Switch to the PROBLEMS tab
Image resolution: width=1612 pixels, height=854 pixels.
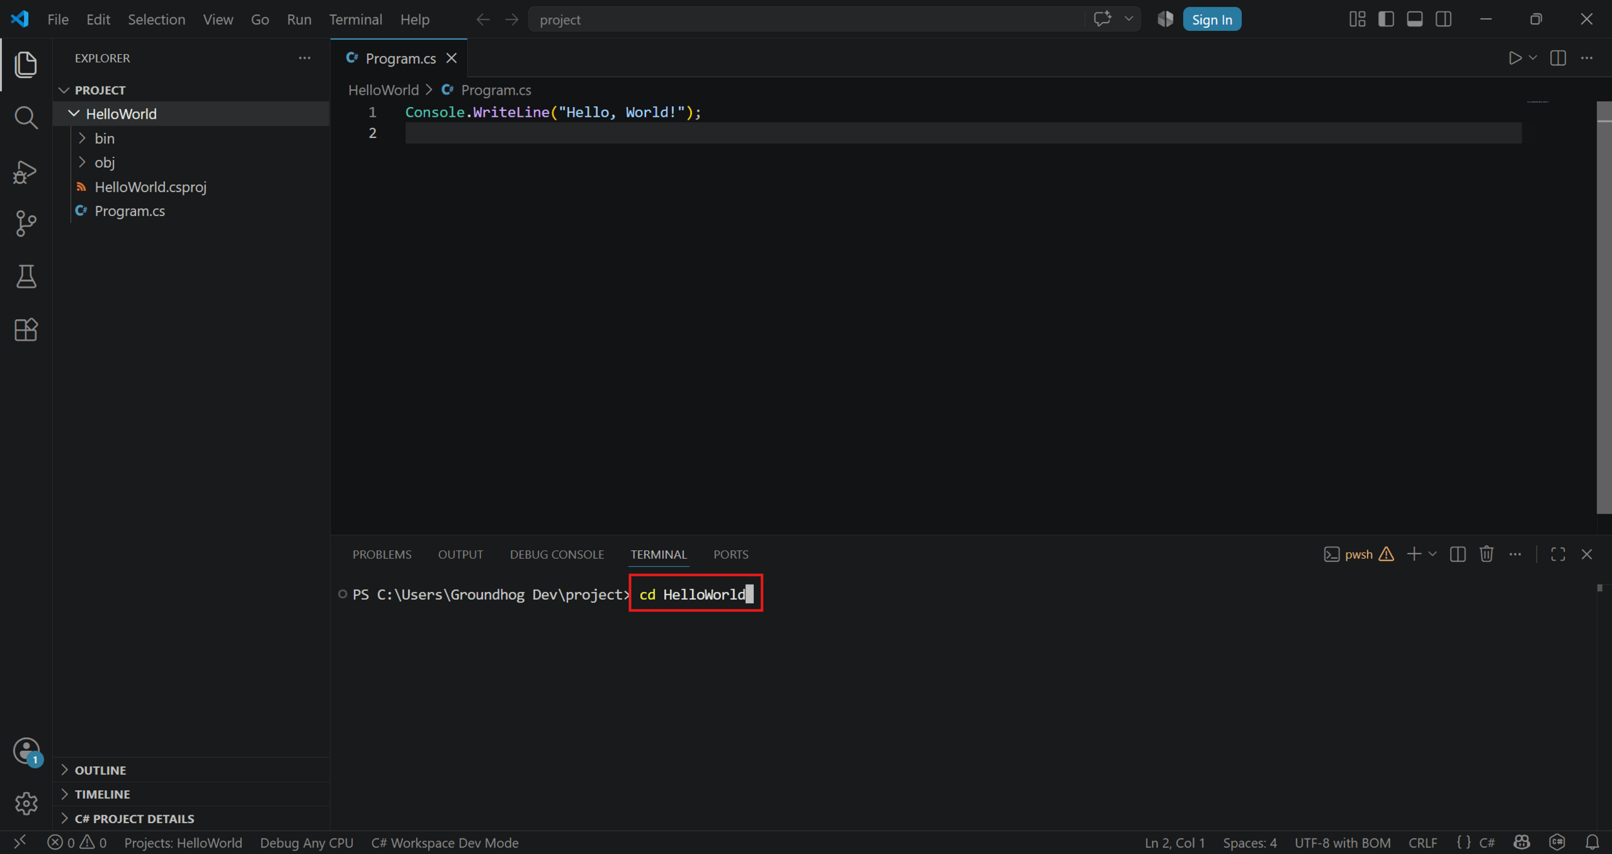[382, 554]
